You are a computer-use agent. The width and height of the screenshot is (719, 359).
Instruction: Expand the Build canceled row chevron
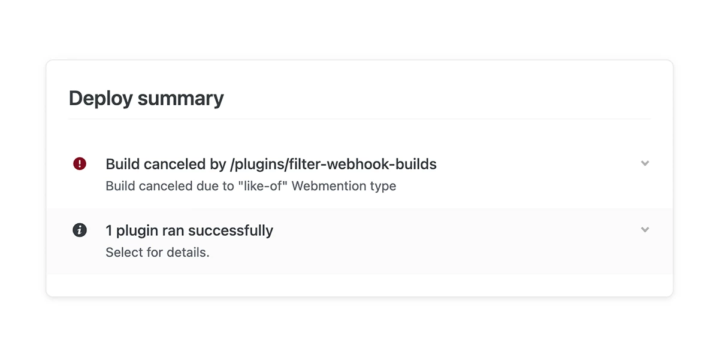645,163
